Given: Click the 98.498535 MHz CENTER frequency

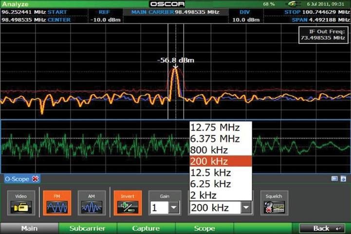Looking at the screenshot, I should (x=36, y=19).
